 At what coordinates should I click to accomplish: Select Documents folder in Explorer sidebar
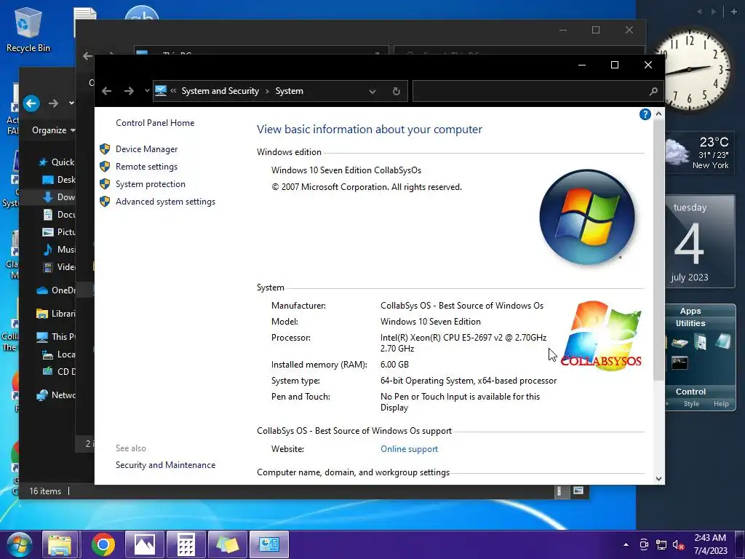[x=59, y=215]
